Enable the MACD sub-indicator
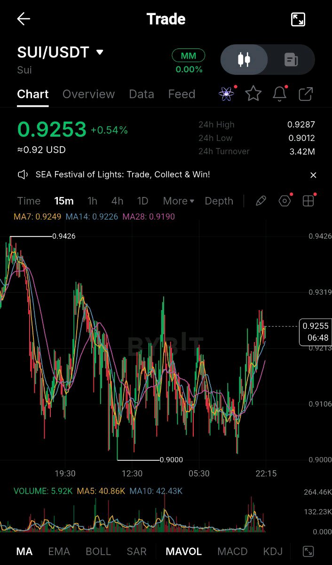The image size is (332, 565). tap(232, 551)
